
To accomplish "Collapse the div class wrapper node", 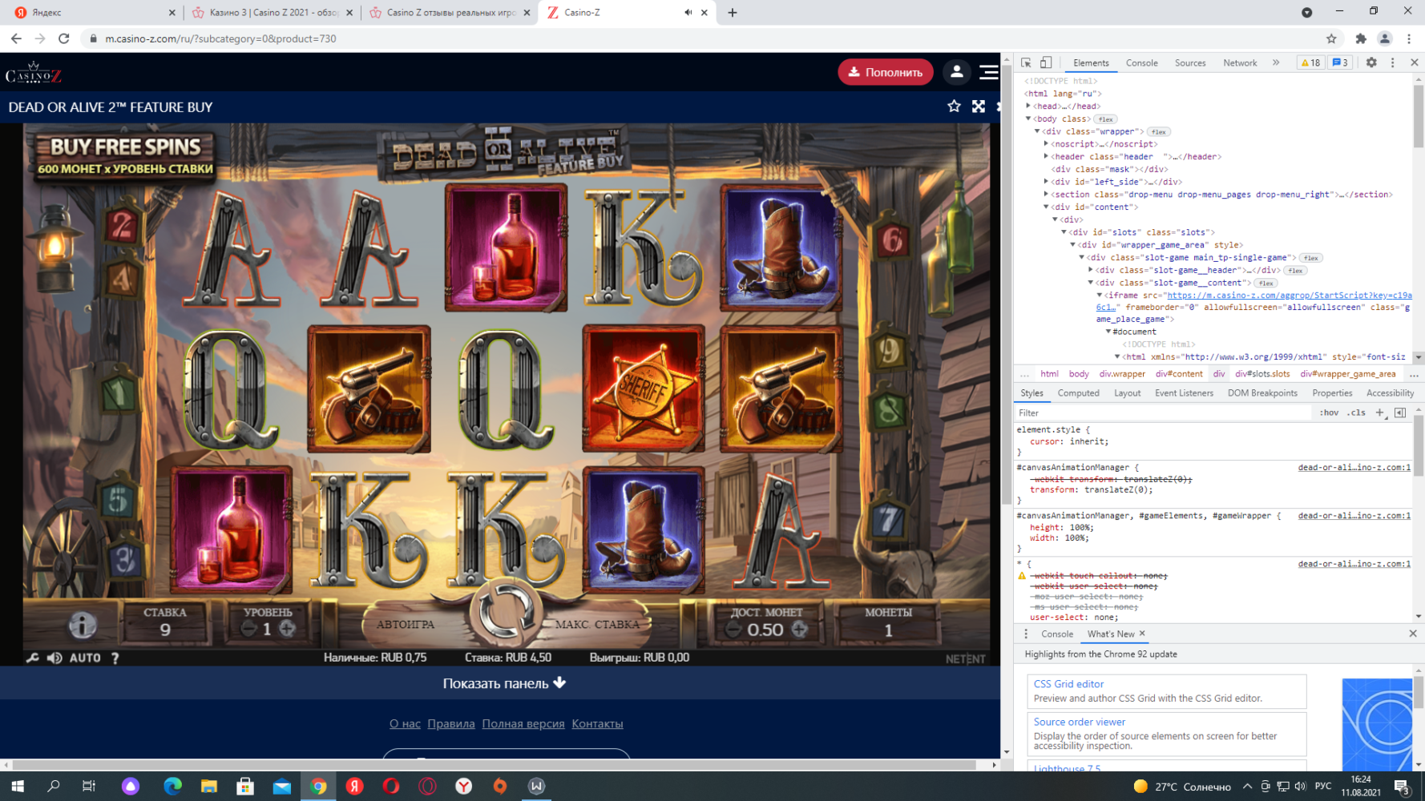I will pos(1037,131).
